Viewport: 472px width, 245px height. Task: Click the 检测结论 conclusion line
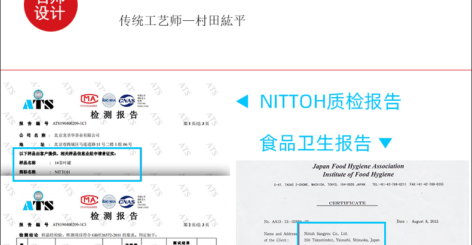point(88,235)
